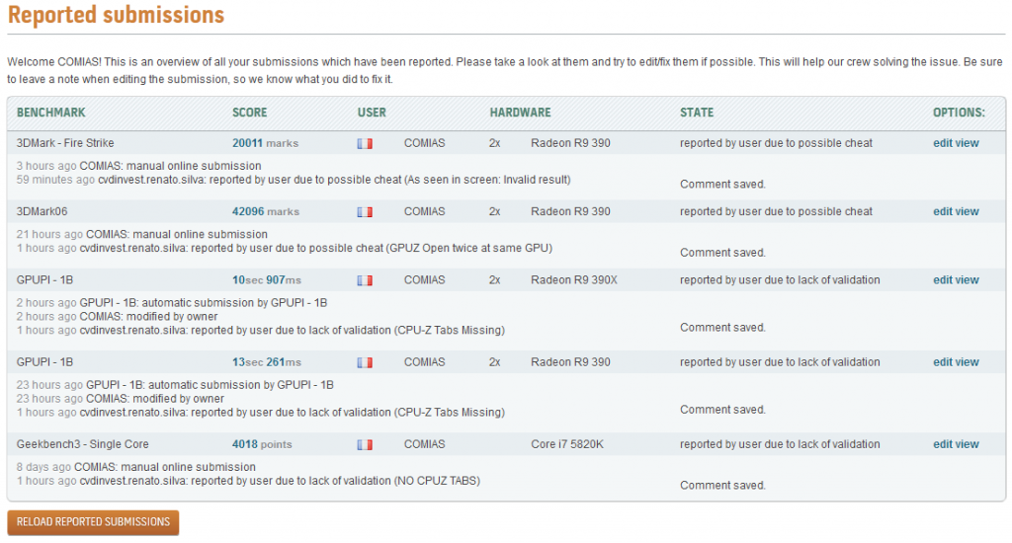Image resolution: width=1012 pixels, height=543 pixels.
Task: Click 'reported by user due to possible cheat' in 3DMark06 row
Action: 776,211
